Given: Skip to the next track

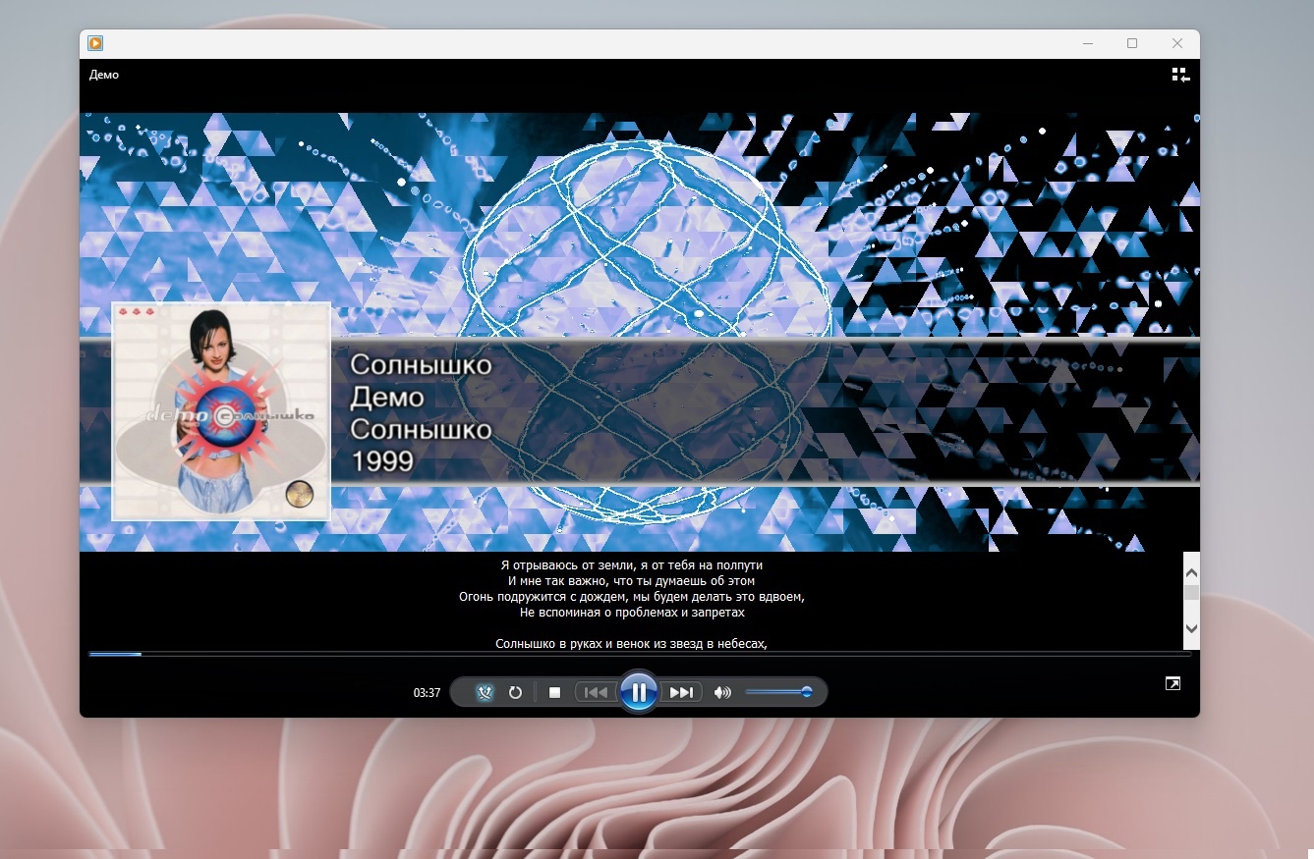Looking at the screenshot, I should pyautogui.click(x=681, y=692).
